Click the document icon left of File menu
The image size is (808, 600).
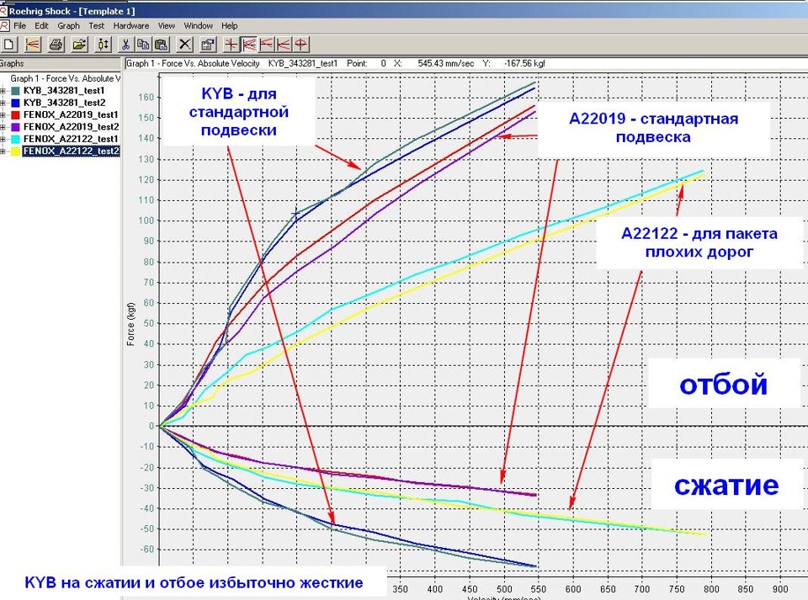pyautogui.click(x=4, y=26)
